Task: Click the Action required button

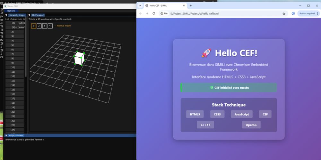Action: pos(307,13)
